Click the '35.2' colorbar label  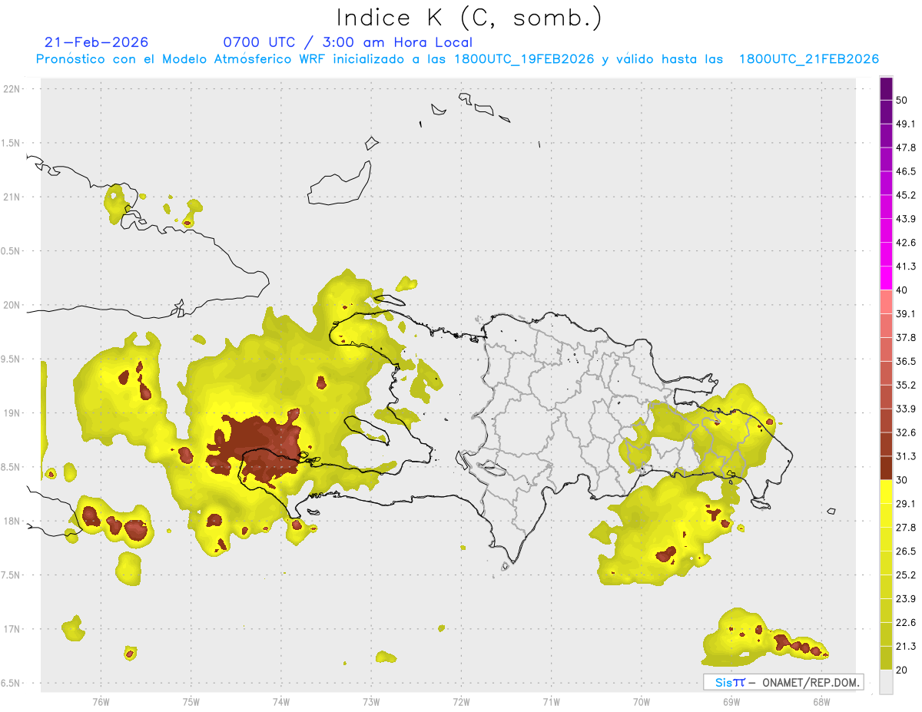(906, 385)
